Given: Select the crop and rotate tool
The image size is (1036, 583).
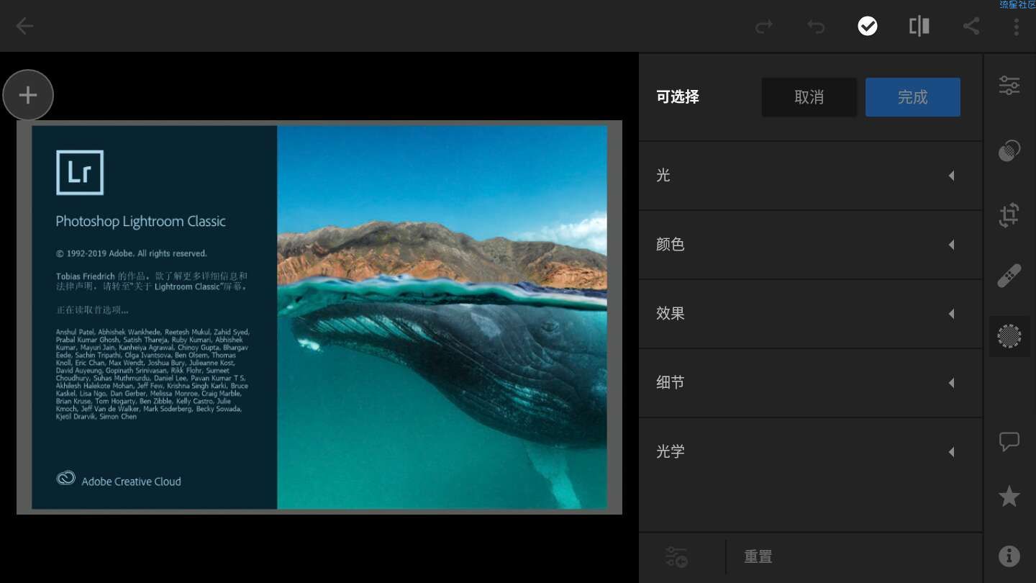Looking at the screenshot, I should click(1009, 215).
